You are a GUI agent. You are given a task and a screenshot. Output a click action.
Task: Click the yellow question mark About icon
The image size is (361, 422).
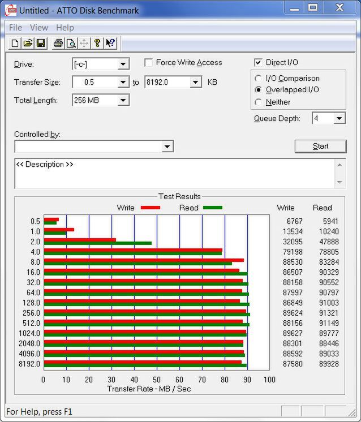point(97,43)
